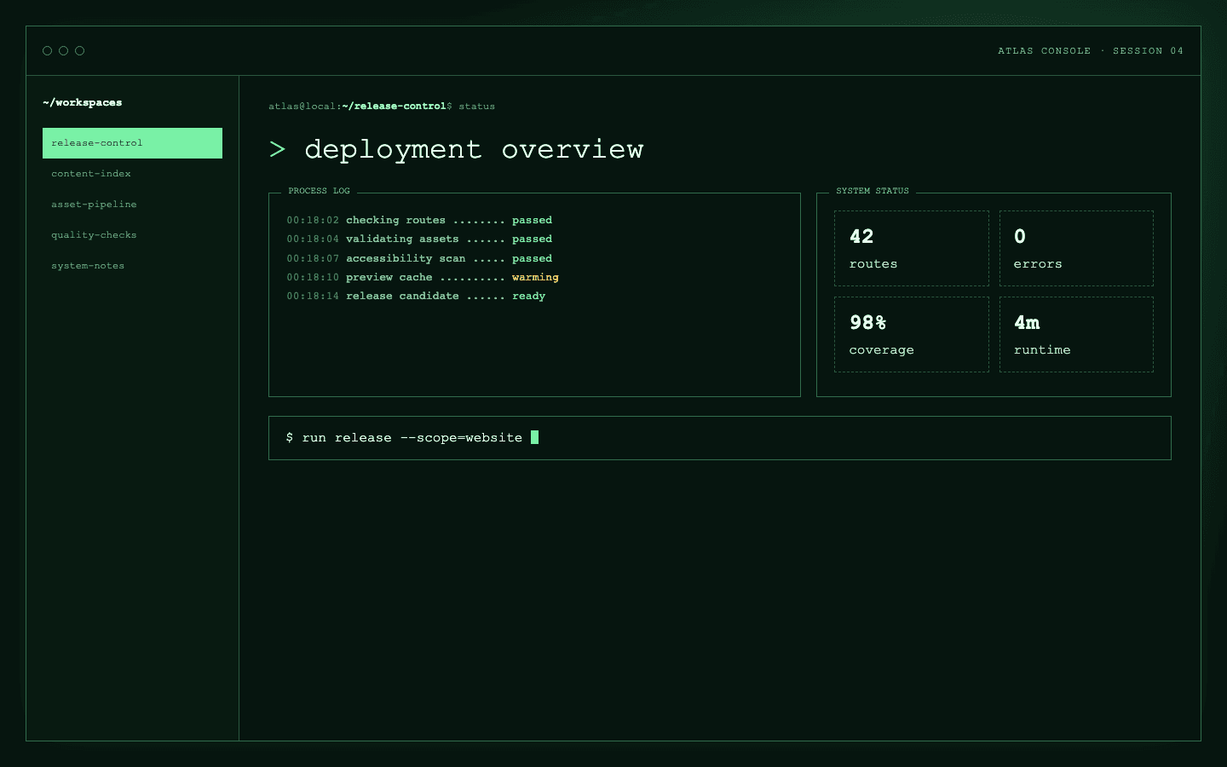This screenshot has height=767, width=1227.
Task: Click the PROCESS LOG panel label
Action: point(319,191)
